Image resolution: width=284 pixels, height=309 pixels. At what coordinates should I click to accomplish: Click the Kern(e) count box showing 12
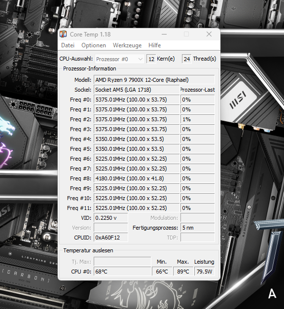(151, 59)
